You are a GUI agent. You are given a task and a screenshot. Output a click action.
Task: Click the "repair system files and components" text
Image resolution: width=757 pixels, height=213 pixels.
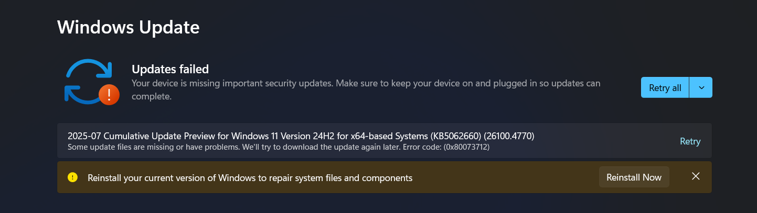(342, 178)
